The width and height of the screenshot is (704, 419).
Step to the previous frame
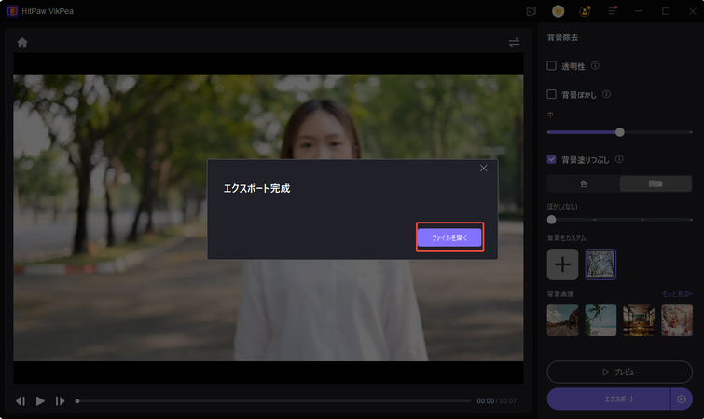coord(21,401)
